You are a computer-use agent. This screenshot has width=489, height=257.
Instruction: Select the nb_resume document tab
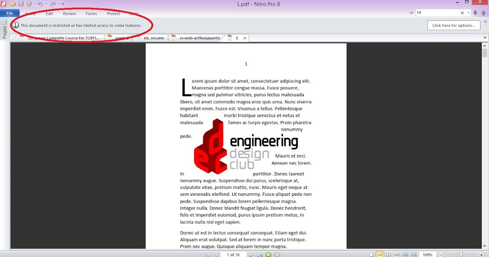point(150,38)
